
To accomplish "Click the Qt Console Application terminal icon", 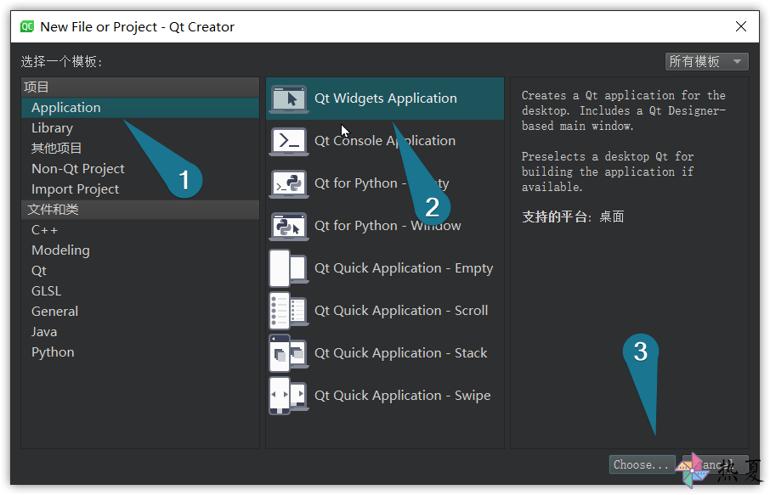I will coord(289,141).
